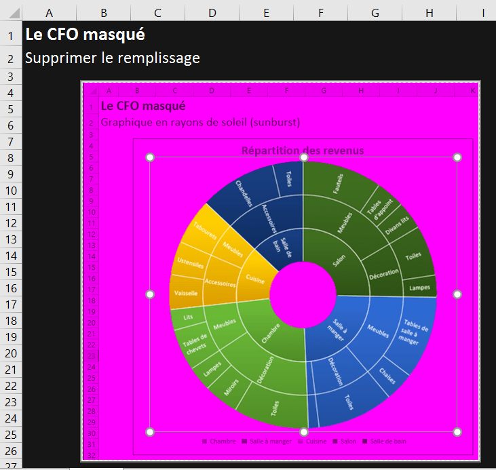This screenshot has height=470, width=496.
Task: Select the orange "Vaisselle" chart segment
Action: tap(185, 293)
